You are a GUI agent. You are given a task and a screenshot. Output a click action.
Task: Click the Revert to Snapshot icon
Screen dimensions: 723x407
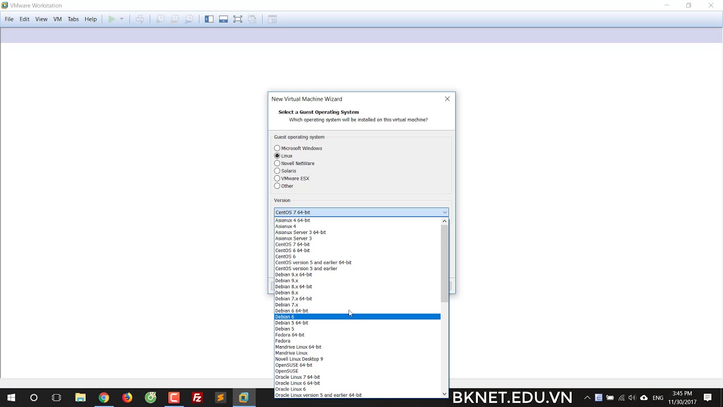click(x=175, y=19)
